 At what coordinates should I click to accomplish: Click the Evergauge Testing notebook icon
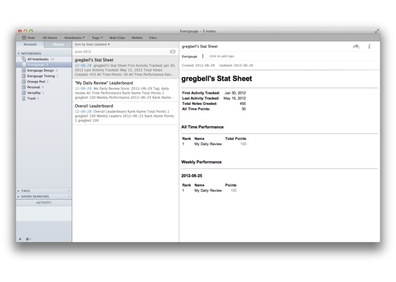[24, 76]
